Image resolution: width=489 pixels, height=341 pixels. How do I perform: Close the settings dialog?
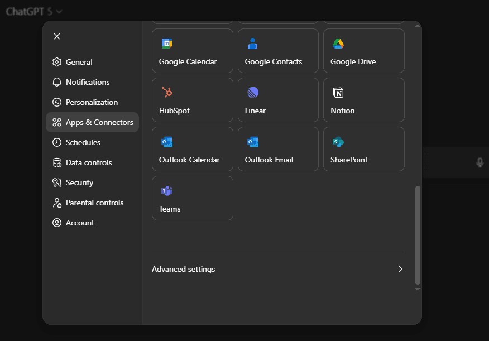(x=56, y=36)
